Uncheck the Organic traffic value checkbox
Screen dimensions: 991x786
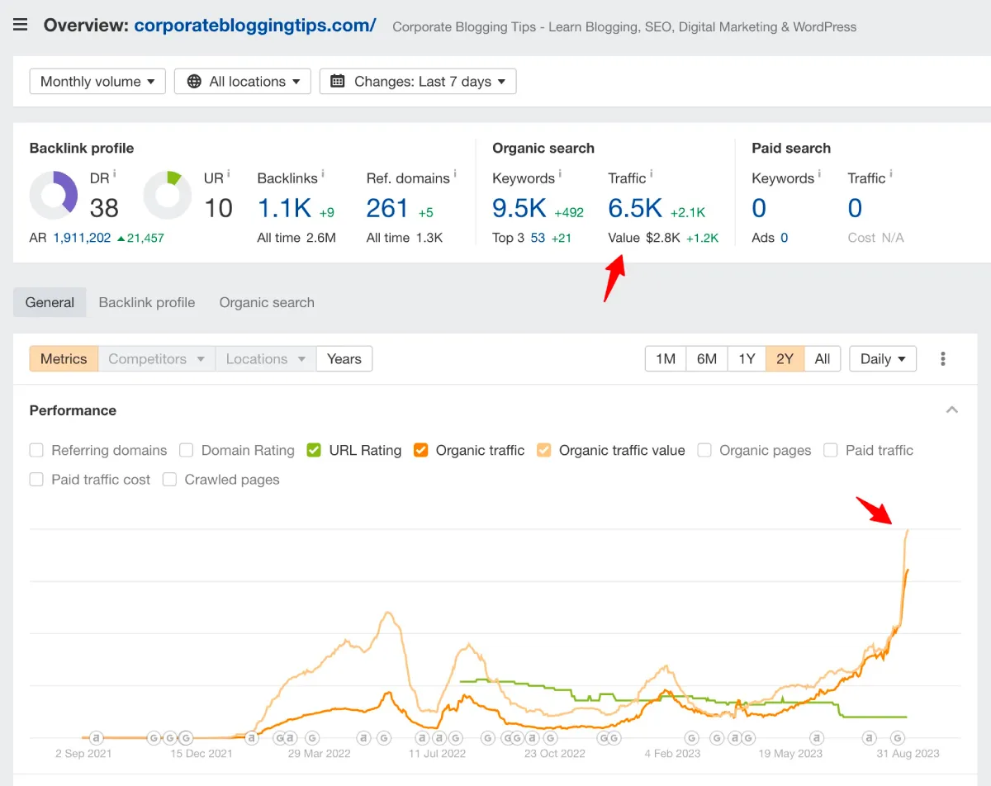pos(544,450)
